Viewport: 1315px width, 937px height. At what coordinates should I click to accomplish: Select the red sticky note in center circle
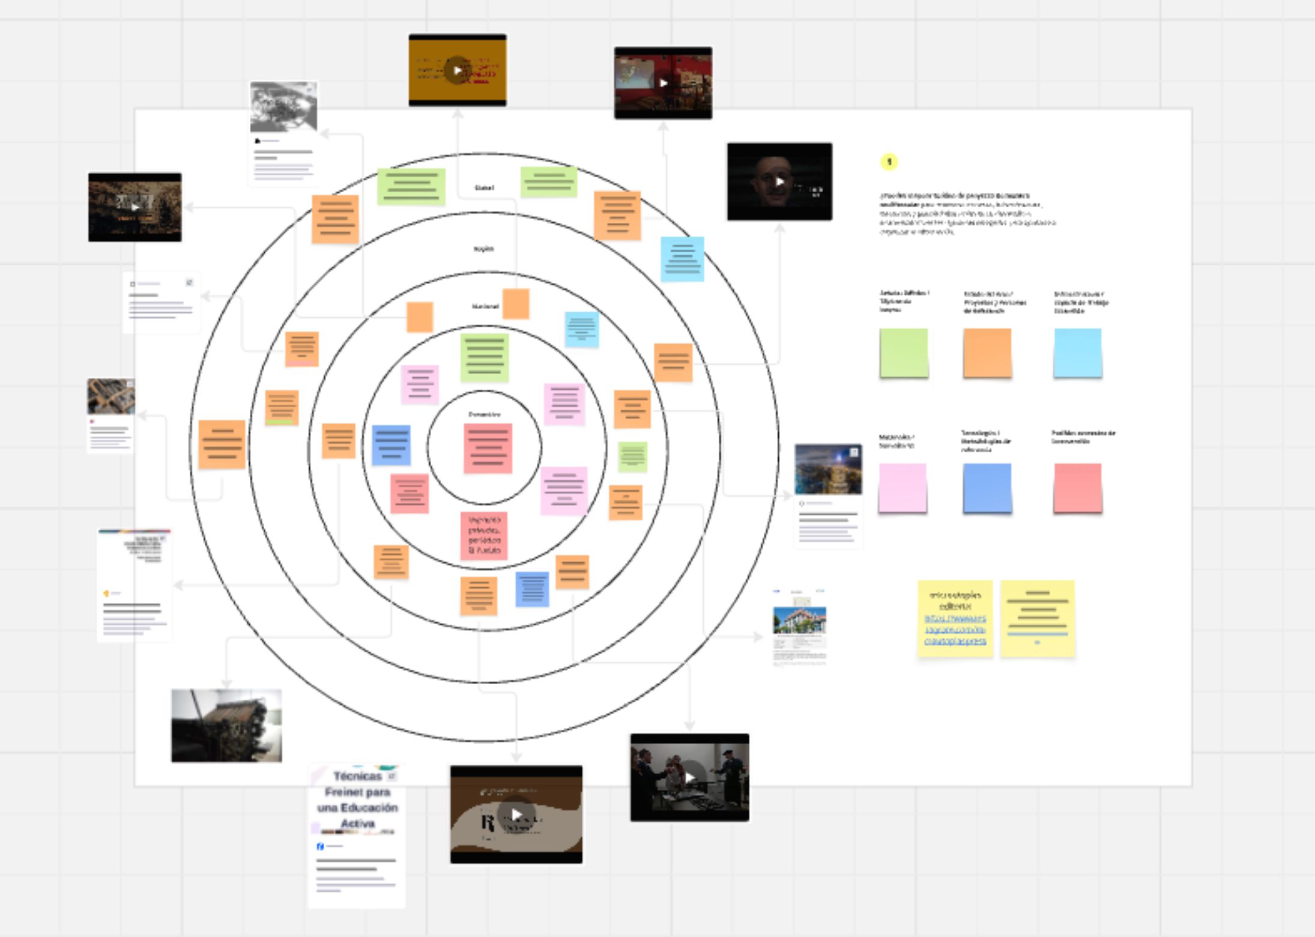(x=488, y=448)
